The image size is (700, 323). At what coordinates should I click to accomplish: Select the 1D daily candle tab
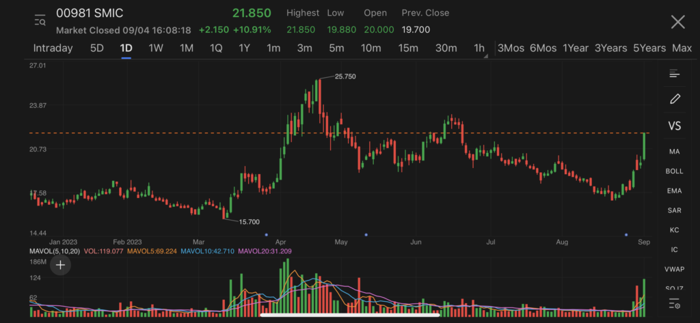tap(126, 48)
